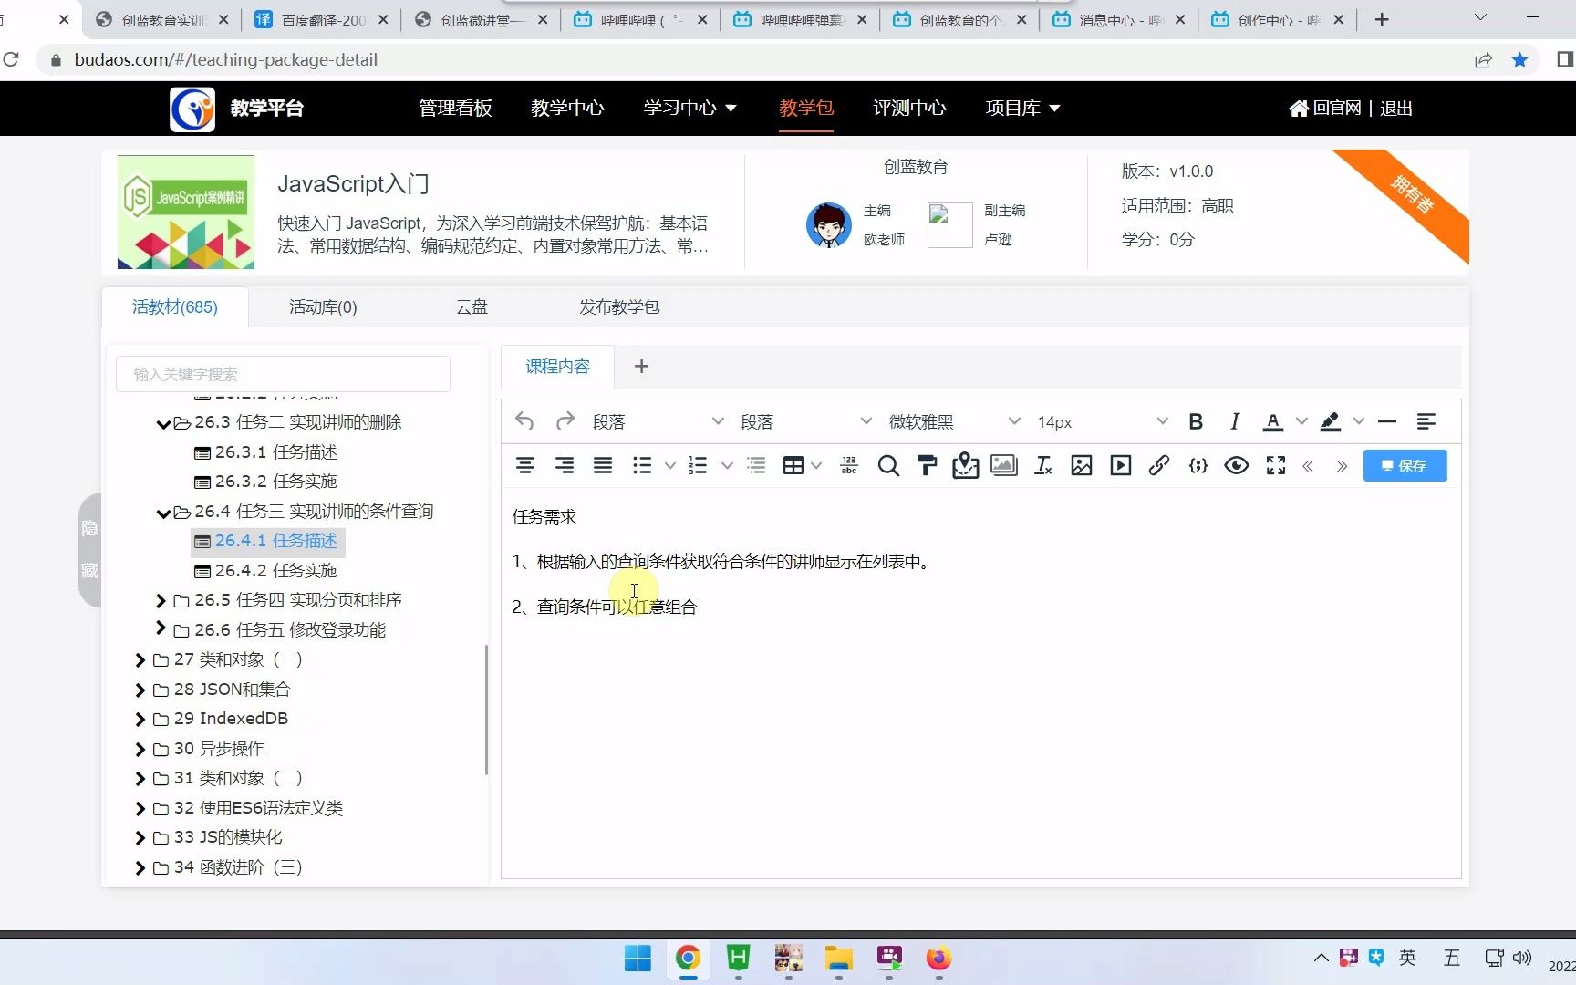Viewport: 1576px width, 985px height.
Task: Insert a code block
Action: (x=1198, y=465)
